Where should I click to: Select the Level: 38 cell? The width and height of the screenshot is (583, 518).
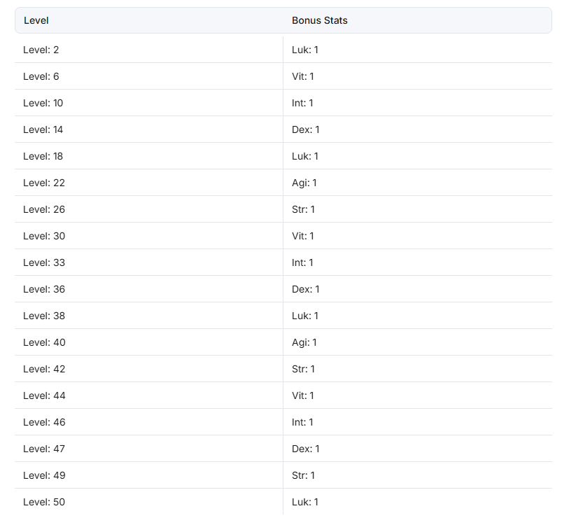click(148, 316)
